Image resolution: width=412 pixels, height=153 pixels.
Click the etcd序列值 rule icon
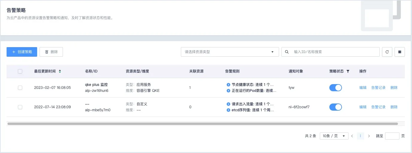coord(228,110)
